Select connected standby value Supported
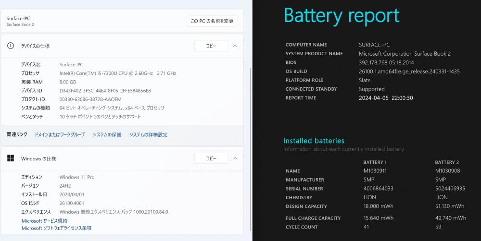The height and width of the screenshot is (241, 481). [372, 89]
